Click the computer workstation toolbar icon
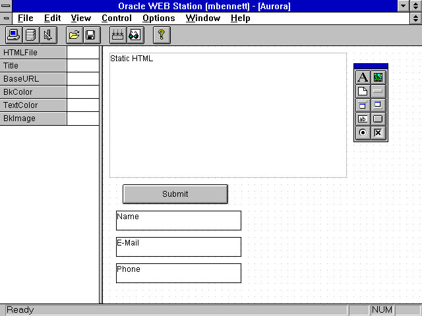This screenshot has height=316, width=422. [13, 35]
